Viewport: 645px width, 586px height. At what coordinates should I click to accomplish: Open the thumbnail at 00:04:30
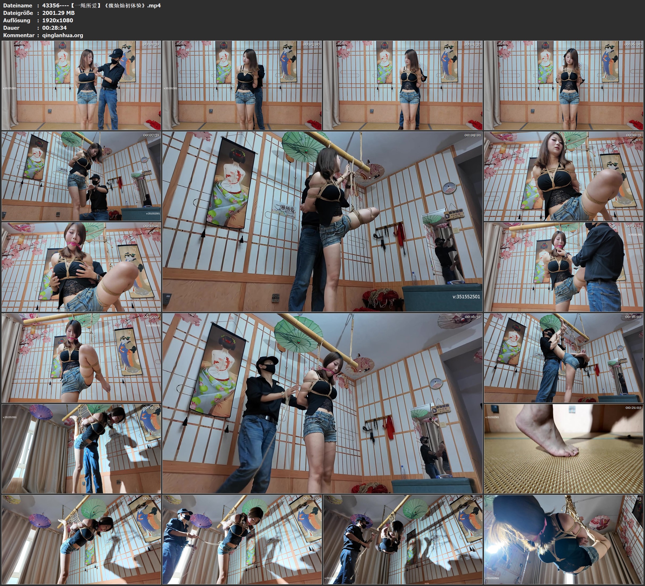[x=403, y=86]
